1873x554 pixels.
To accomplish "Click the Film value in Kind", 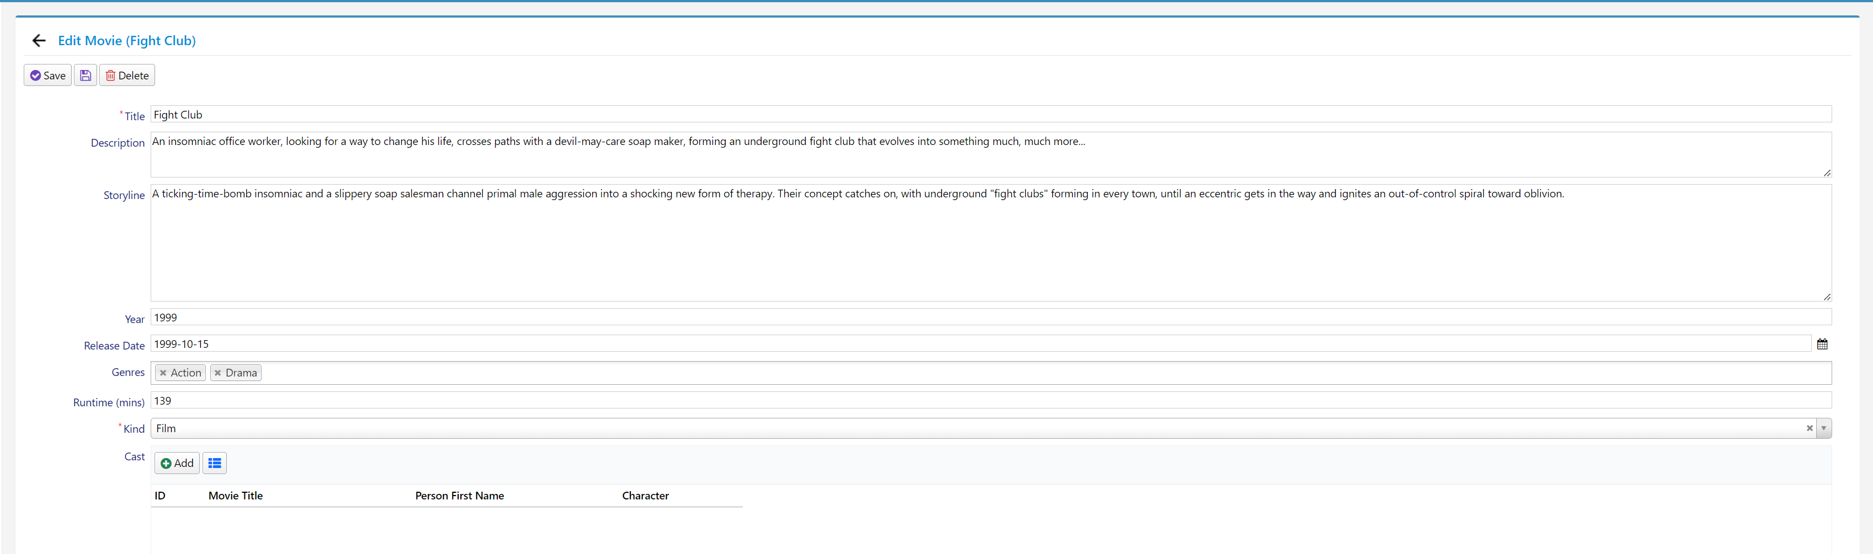I will 166,428.
